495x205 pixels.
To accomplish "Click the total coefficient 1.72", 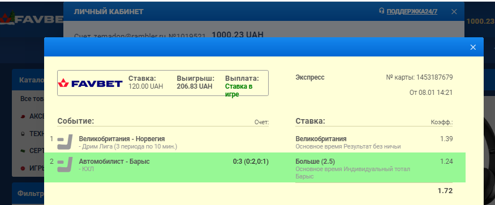I will [x=445, y=191].
